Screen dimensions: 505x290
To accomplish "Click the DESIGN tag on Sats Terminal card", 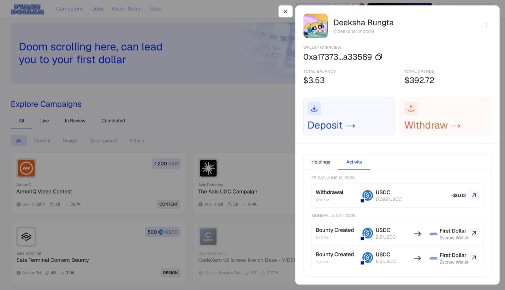I will [170, 273].
